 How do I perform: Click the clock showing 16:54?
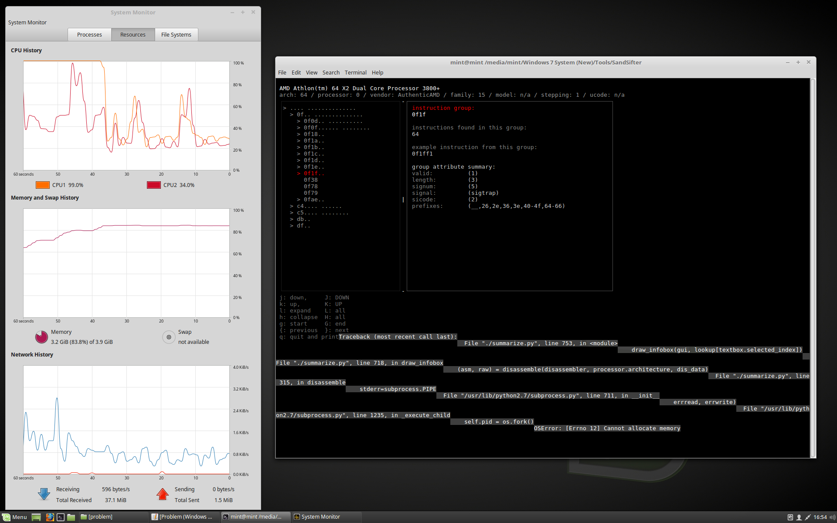[820, 517]
